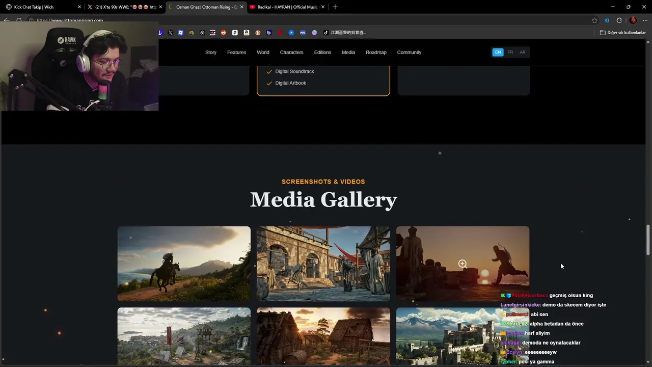652x367 pixels.
Task: Open the purple gradient circle bookmark
Action: (x=314, y=33)
